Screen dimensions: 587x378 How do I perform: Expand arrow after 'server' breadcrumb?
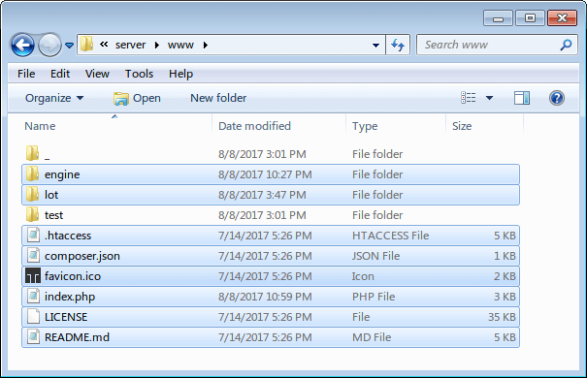pyautogui.click(x=157, y=45)
